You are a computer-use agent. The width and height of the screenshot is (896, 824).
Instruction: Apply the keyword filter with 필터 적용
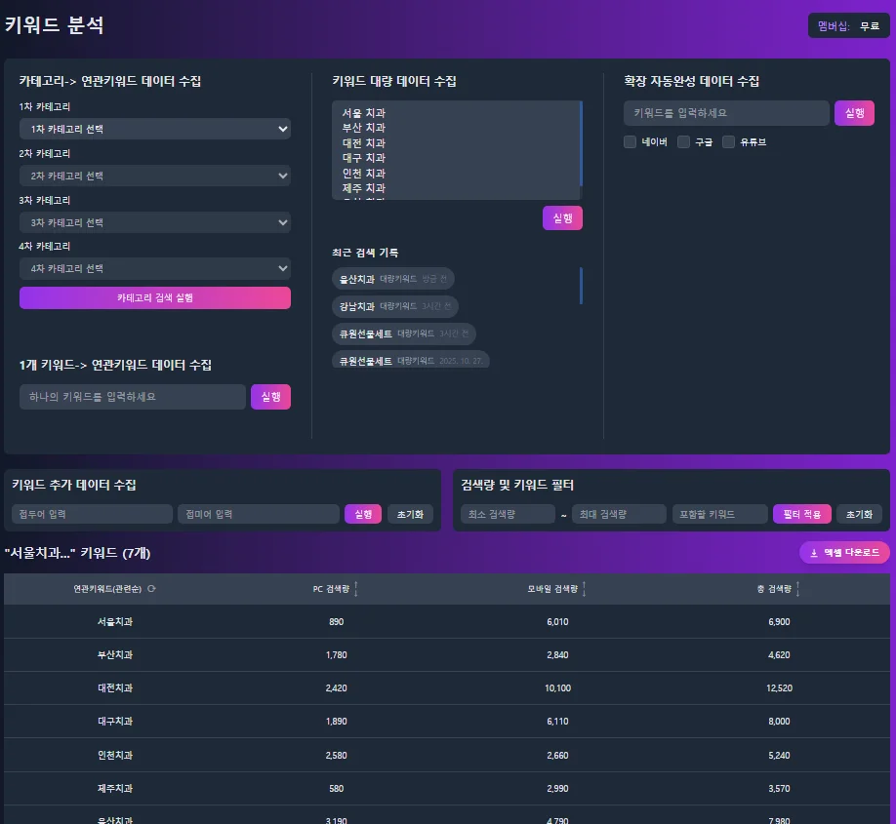(801, 513)
